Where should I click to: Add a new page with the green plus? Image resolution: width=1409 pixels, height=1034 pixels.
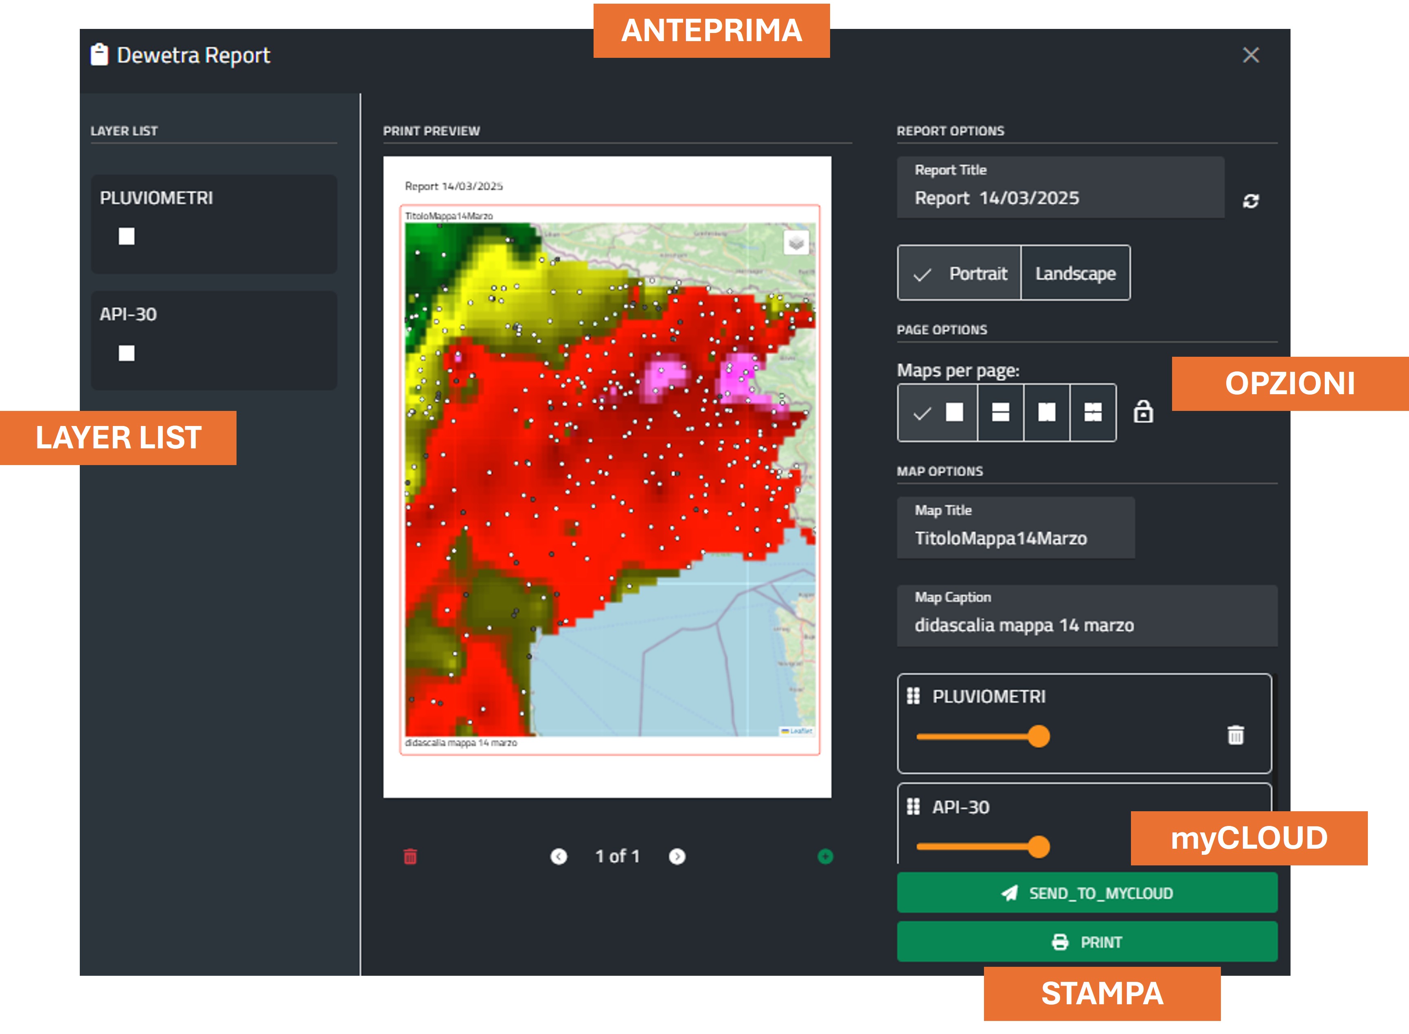click(x=825, y=856)
